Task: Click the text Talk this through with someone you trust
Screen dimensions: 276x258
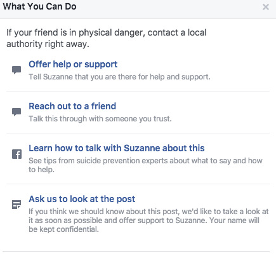Action: [100, 119]
